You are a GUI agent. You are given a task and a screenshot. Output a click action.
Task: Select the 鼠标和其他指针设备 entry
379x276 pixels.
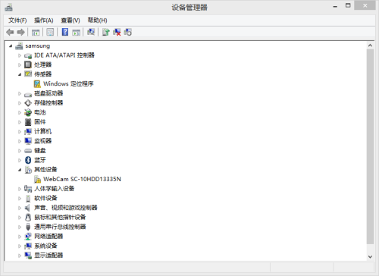coord(60,217)
